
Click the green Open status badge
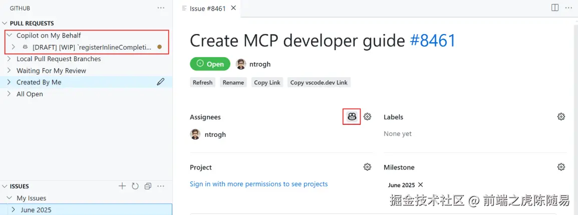[x=210, y=64]
